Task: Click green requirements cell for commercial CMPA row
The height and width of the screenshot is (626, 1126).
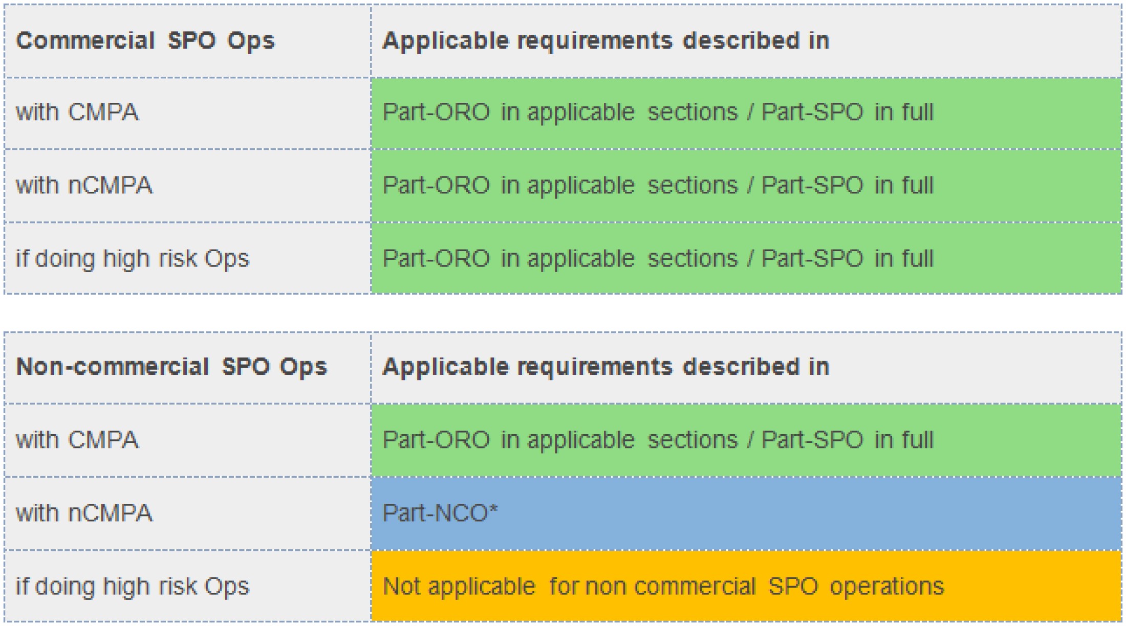Action: pyautogui.click(x=746, y=113)
